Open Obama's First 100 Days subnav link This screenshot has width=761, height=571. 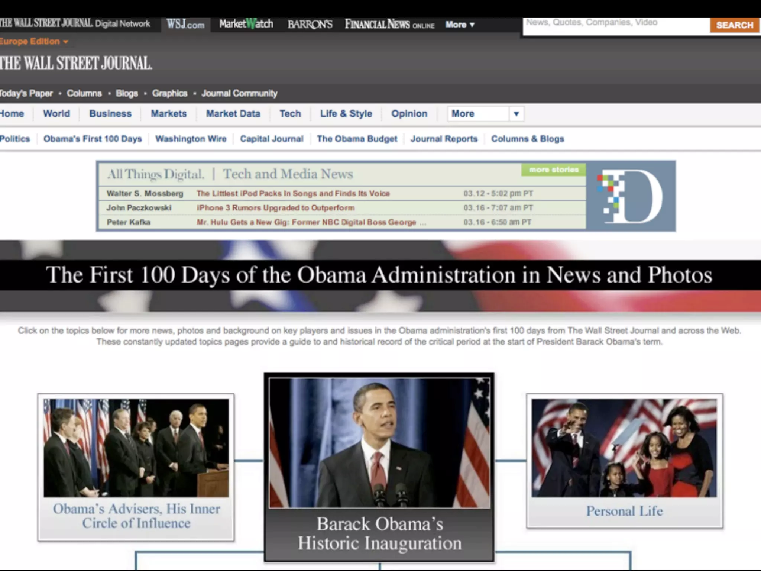tap(93, 139)
